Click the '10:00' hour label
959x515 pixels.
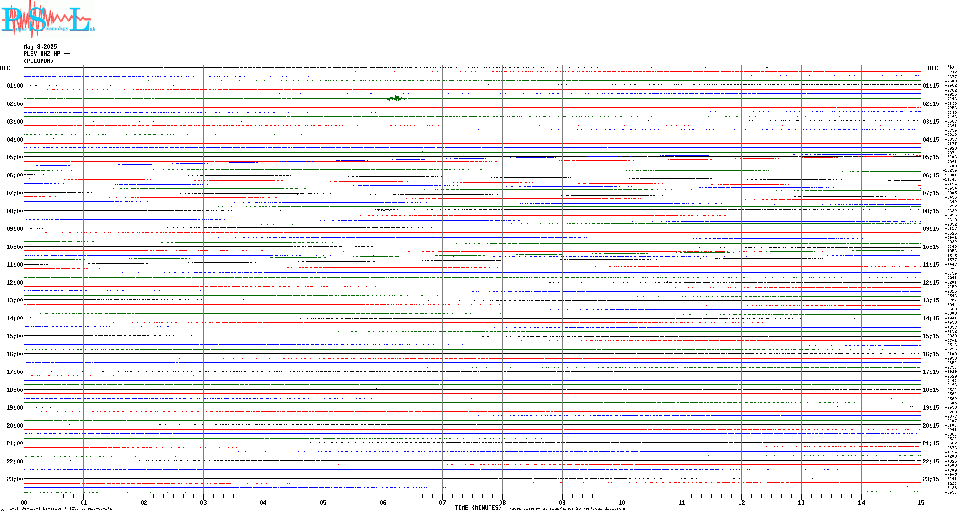click(x=15, y=247)
